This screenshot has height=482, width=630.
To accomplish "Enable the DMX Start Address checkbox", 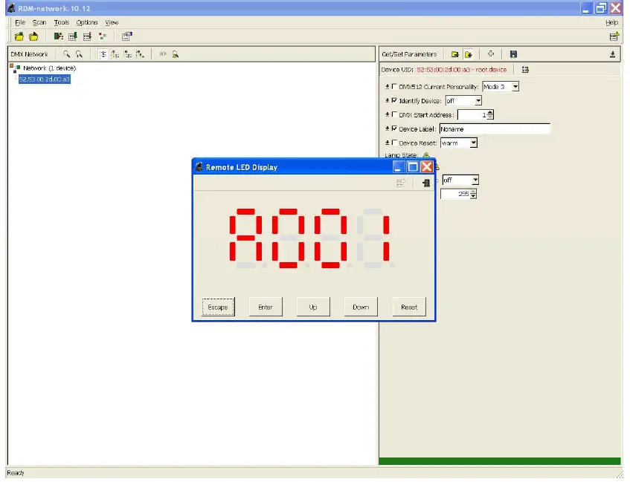I will [x=394, y=115].
